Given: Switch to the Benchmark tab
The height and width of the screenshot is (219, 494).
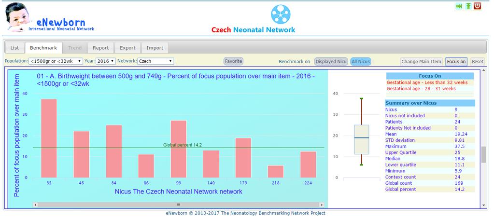Looking at the screenshot, I should pos(43,48).
